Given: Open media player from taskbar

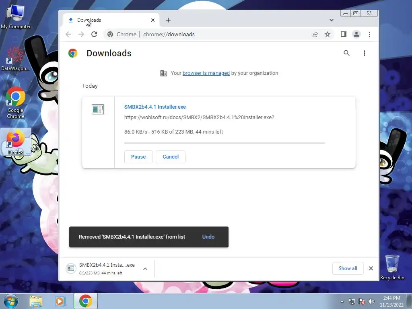Looking at the screenshot, I should 60,301.
